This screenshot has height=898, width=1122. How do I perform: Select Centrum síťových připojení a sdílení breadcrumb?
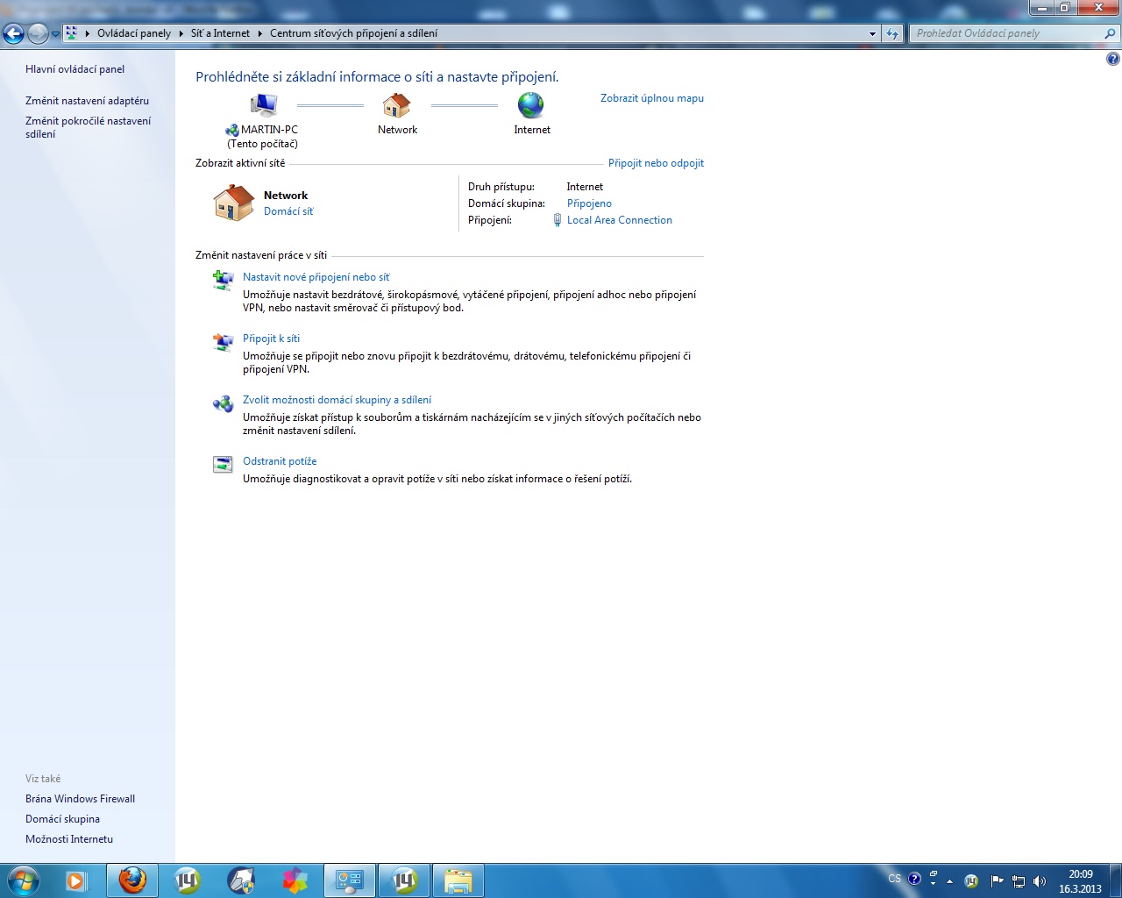coord(354,33)
